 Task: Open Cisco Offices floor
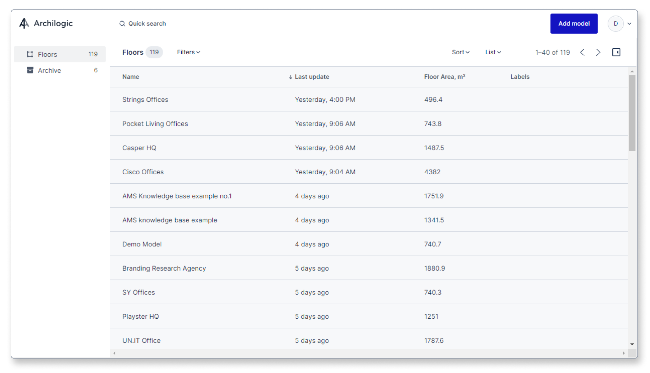coord(369,172)
